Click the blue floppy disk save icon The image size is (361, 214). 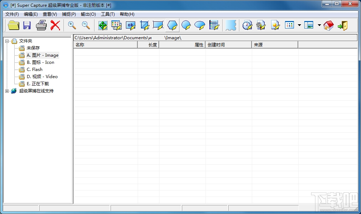pos(27,25)
